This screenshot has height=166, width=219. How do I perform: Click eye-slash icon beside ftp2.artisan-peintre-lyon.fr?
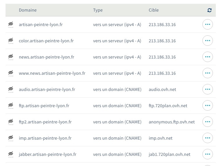point(11,122)
